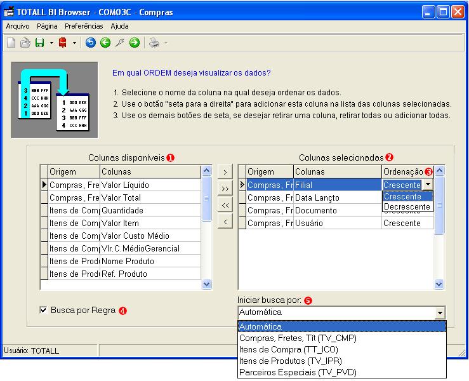
Task: Click scroll down arrow of selected columns list
Action: coord(439,284)
